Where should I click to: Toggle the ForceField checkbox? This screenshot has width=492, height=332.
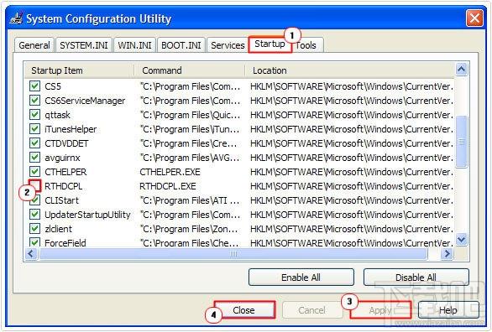(x=34, y=242)
